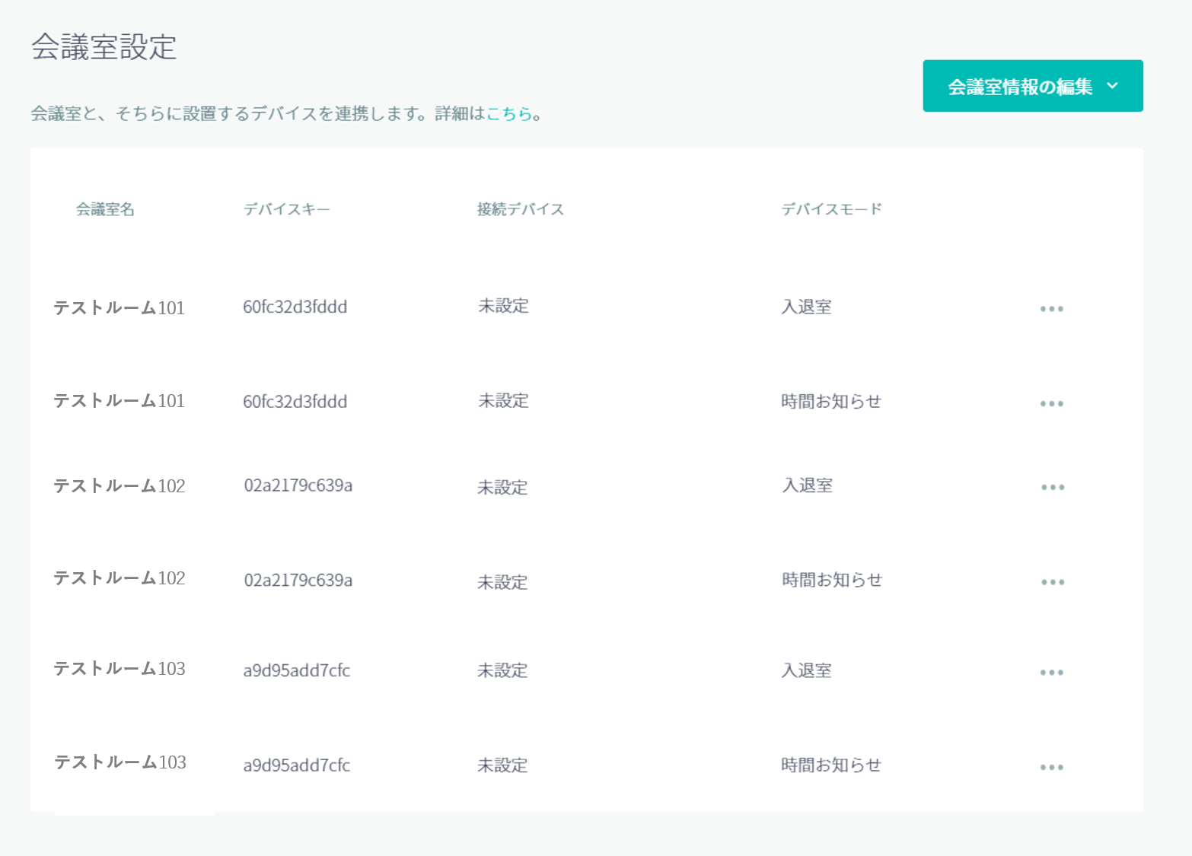
Task: Follow the こちら details link
Action: click(508, 114)
